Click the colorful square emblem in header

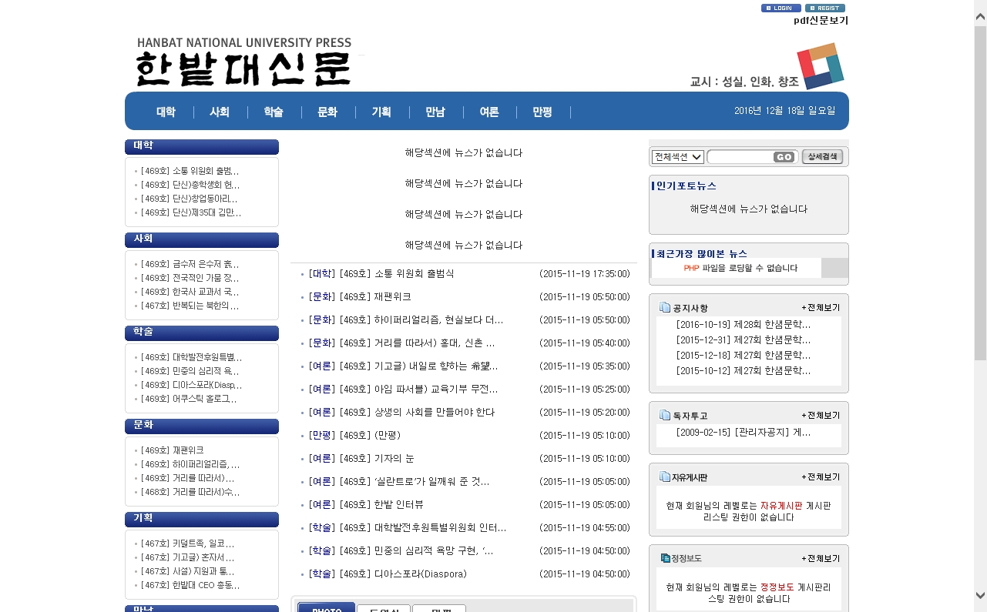(x=821, y=65)
